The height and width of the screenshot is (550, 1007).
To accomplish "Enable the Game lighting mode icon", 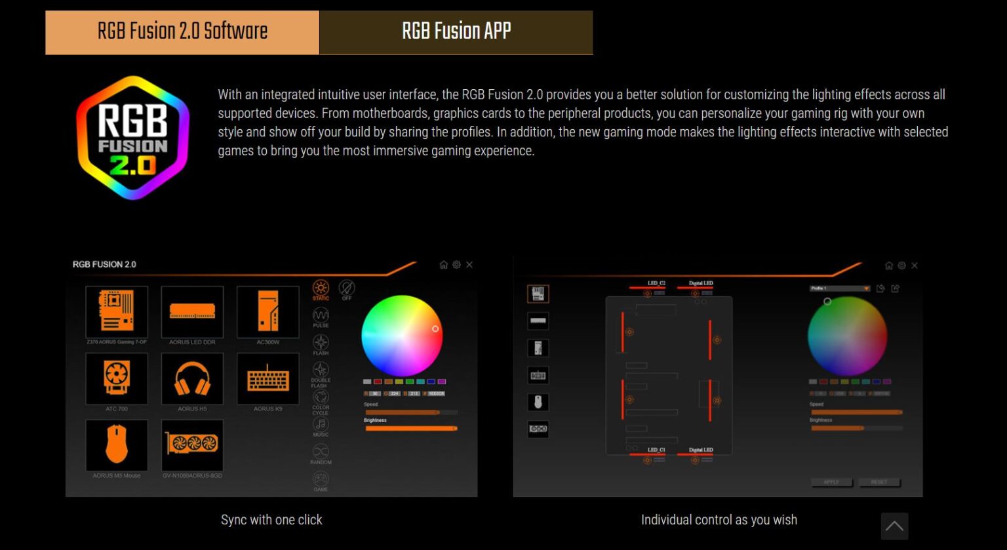I will [321, 479].
